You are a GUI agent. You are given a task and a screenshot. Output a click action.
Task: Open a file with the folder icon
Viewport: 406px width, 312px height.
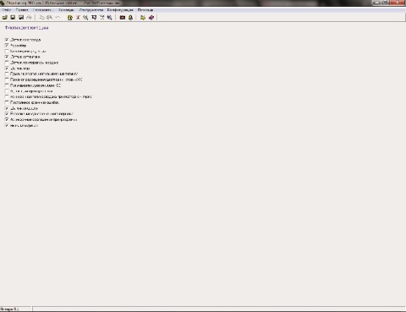coord(5,18)
